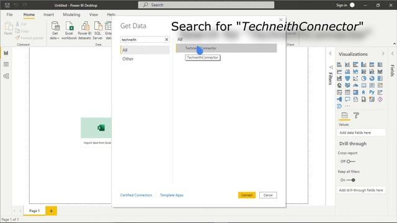The image size is (397, 223).
Task: Select the Stacked bar chart visual
Action: tap(339, 64)
